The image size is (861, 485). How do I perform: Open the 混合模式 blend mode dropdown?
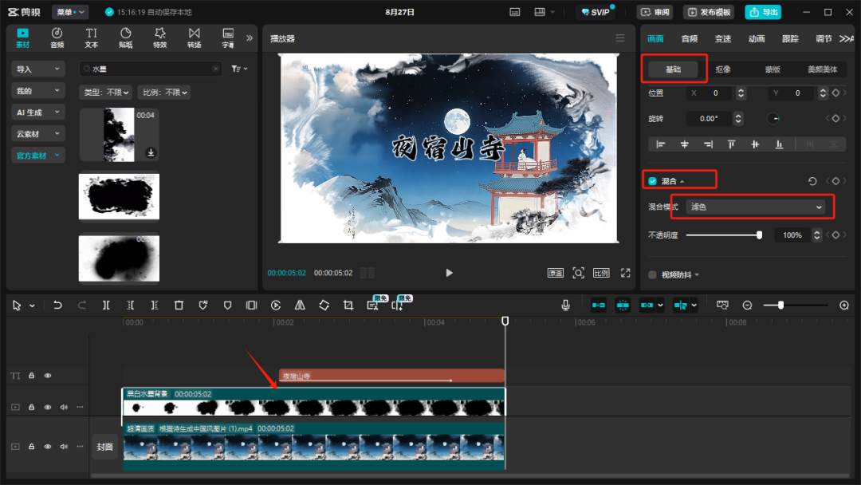[754, 207]
